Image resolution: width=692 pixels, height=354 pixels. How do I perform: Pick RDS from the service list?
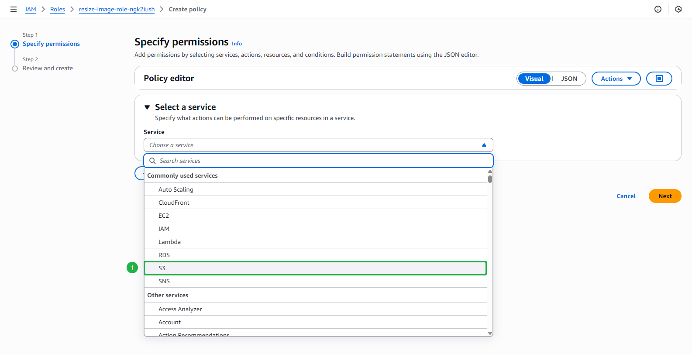point(315,255)
